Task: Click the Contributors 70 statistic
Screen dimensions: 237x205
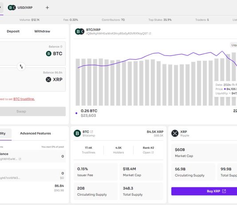Action: click(113, 20)
